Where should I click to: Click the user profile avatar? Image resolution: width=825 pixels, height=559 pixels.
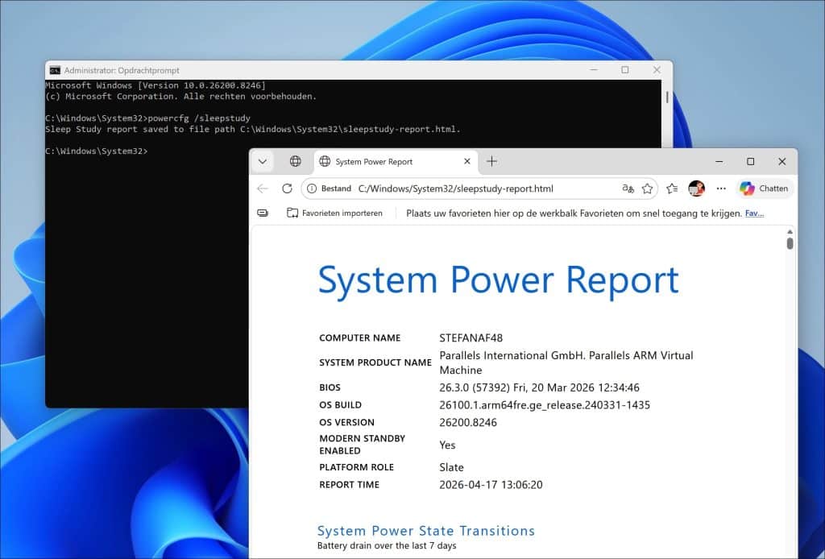(696, 188)
